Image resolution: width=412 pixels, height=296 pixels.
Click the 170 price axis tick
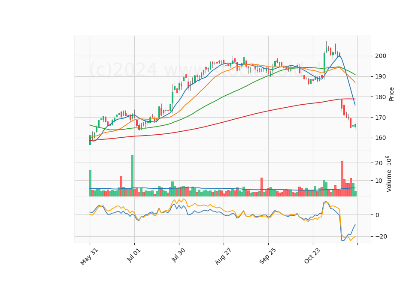[x=381, y=118]
